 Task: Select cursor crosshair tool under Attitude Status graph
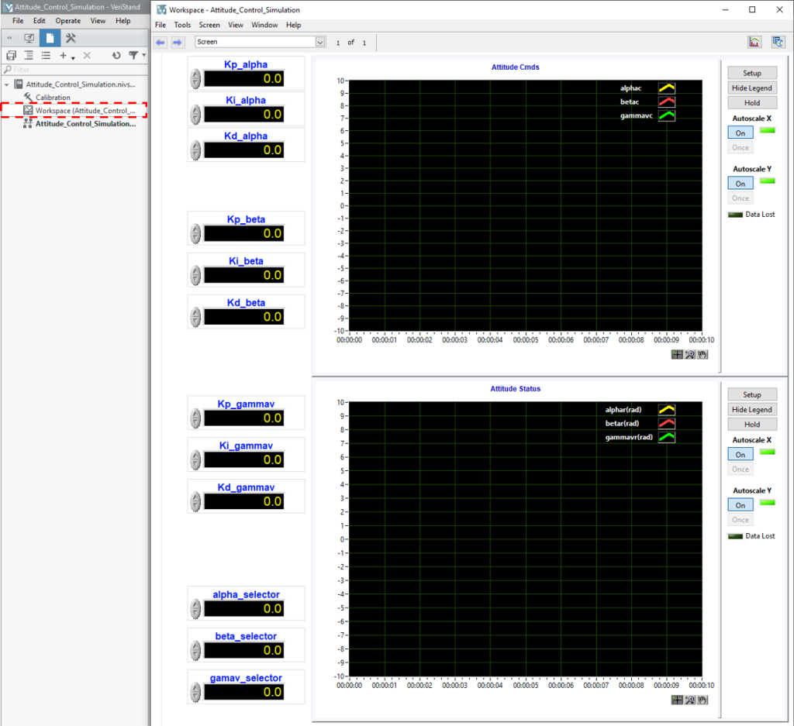click(677, 700)
